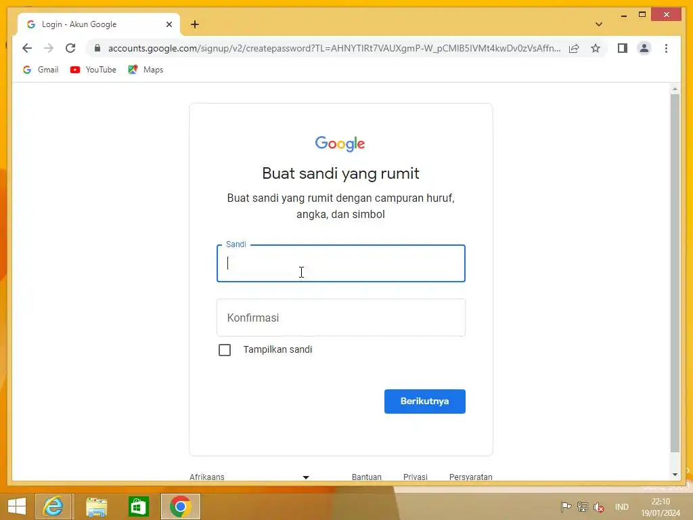The width and height of the screenshot is (693, 520).
Task: Click the Berikutnya button
Action: pyautogui.click(x=425, y=402)
